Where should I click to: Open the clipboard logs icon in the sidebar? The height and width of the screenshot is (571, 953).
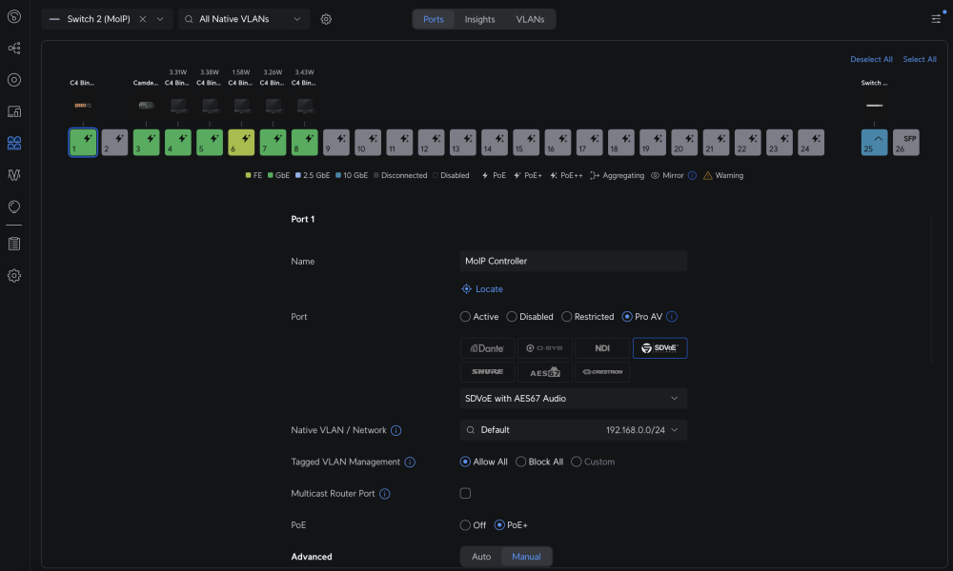pyautogui.click(x=14, y=244)
